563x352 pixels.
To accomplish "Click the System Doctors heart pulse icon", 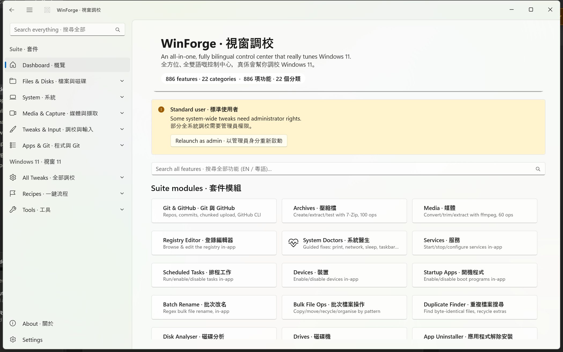I will [293, 243].
